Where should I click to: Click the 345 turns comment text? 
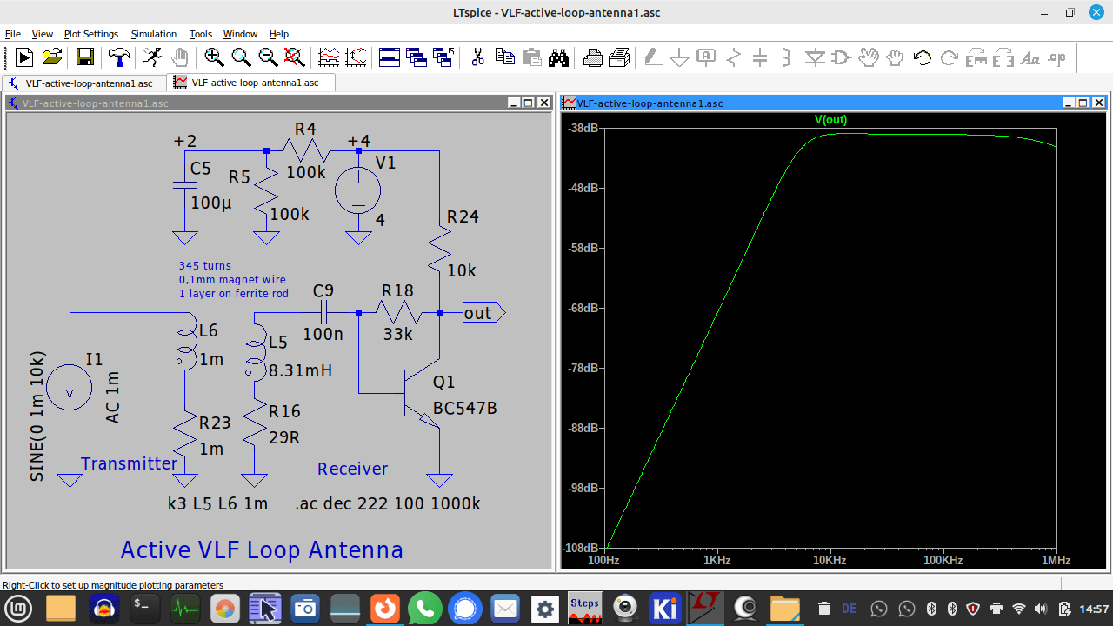tap(205, 265)
